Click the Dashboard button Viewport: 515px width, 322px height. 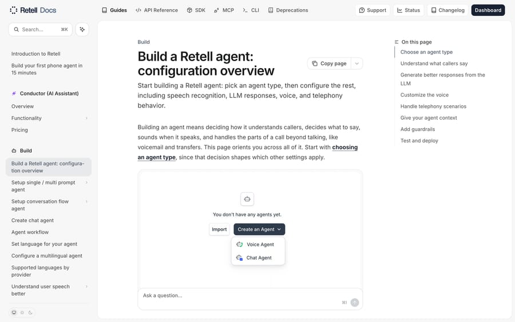[x=488, y=10]
